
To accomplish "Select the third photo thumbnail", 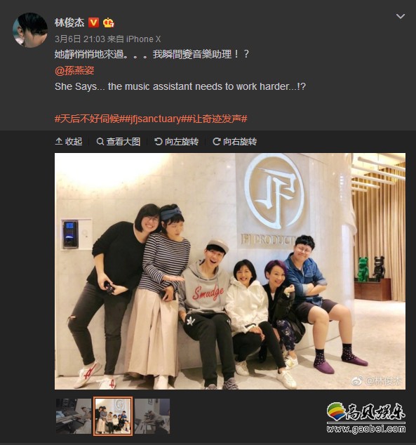I will click(x=152, y=416).
